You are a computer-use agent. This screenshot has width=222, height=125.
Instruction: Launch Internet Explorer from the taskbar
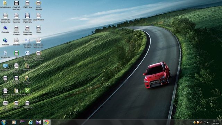coord(30,122)
